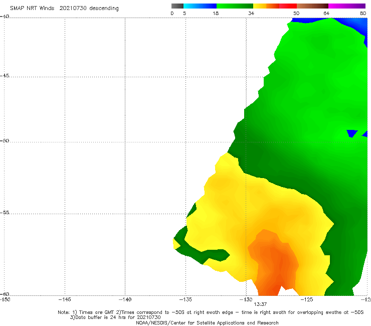Select the green segment of the color bar

point(235,6)
